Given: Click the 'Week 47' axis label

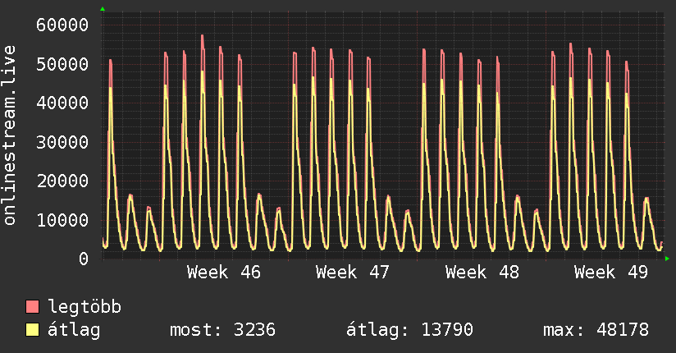Looking at the screenshot, I should tap(353, 273).
